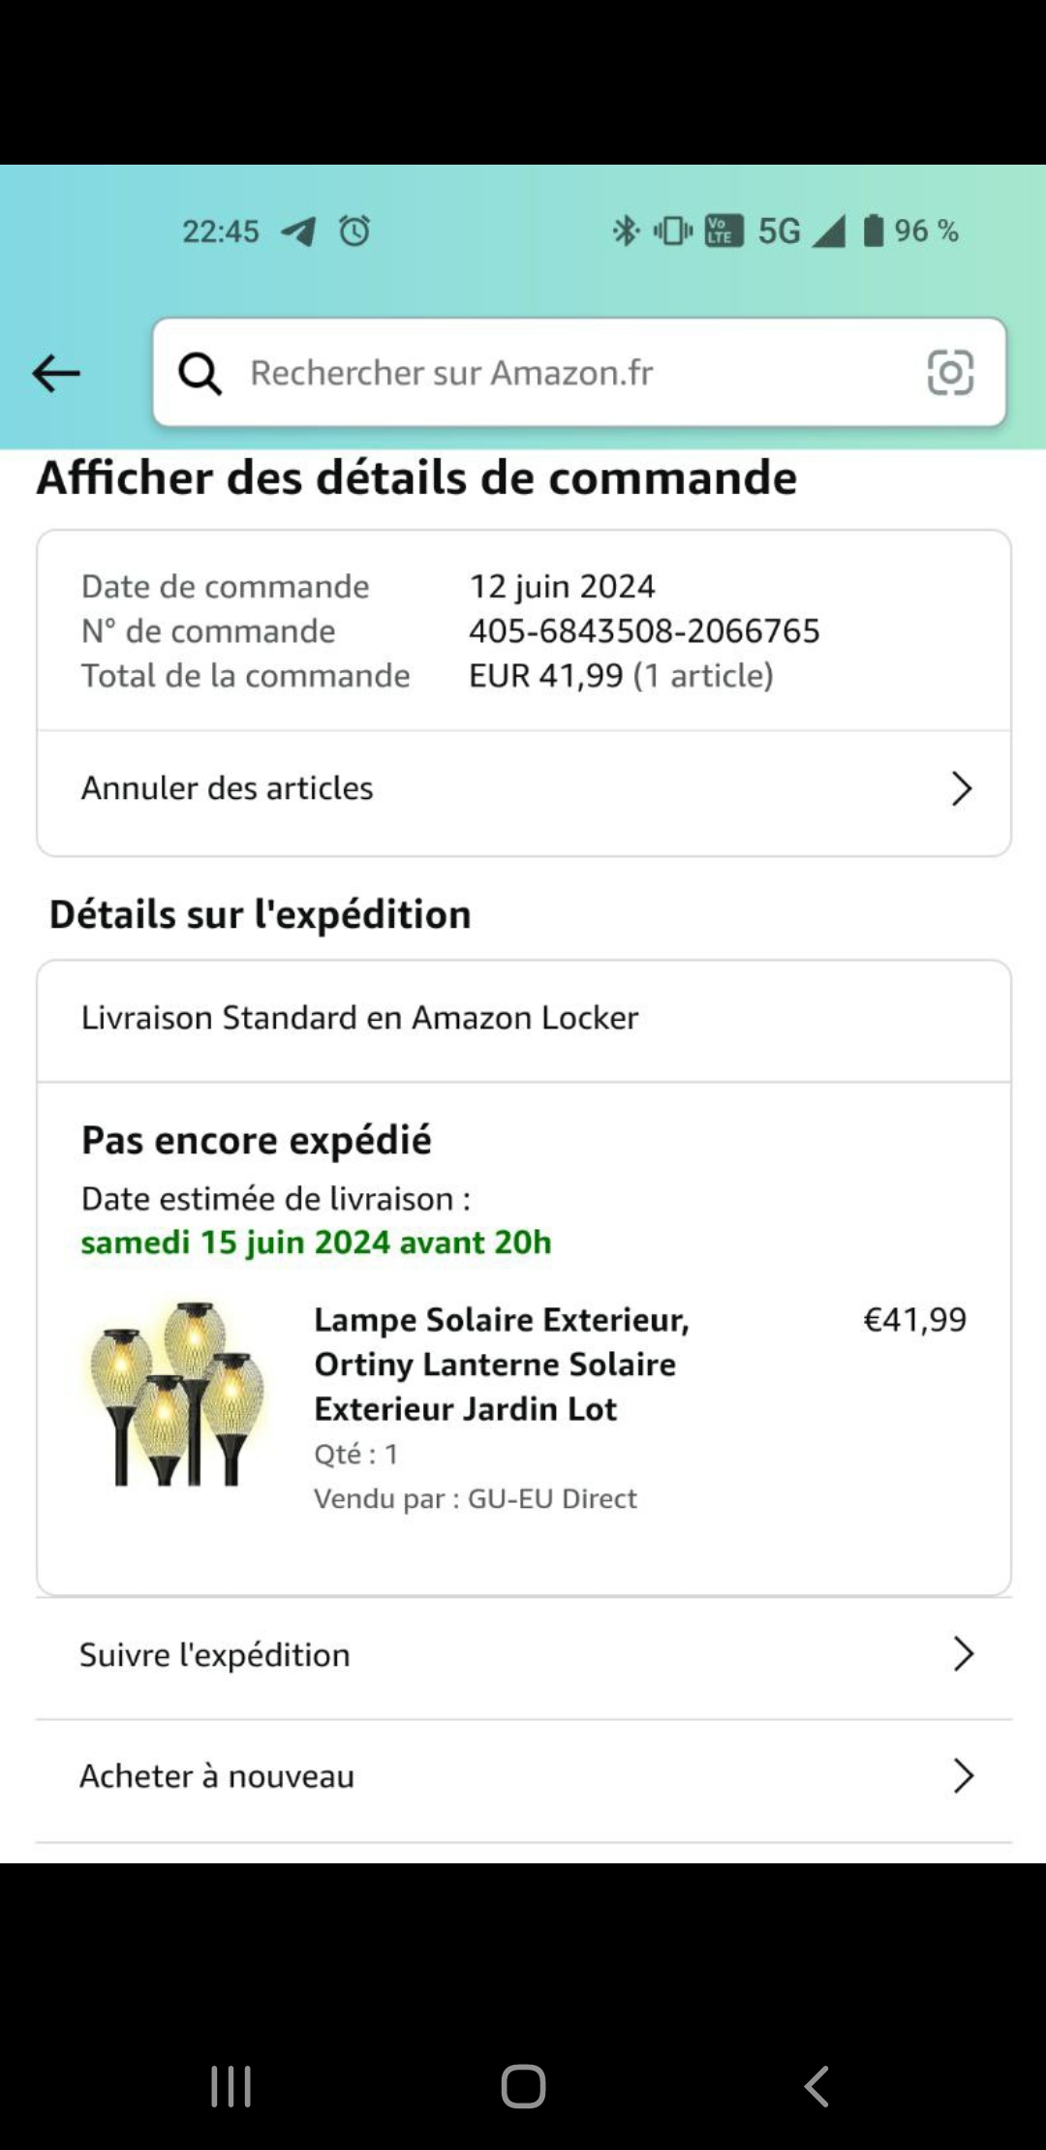Tap the magnifying glass search icon
The width and height of the screenshot is (1046, 2150).
[200, 373]
